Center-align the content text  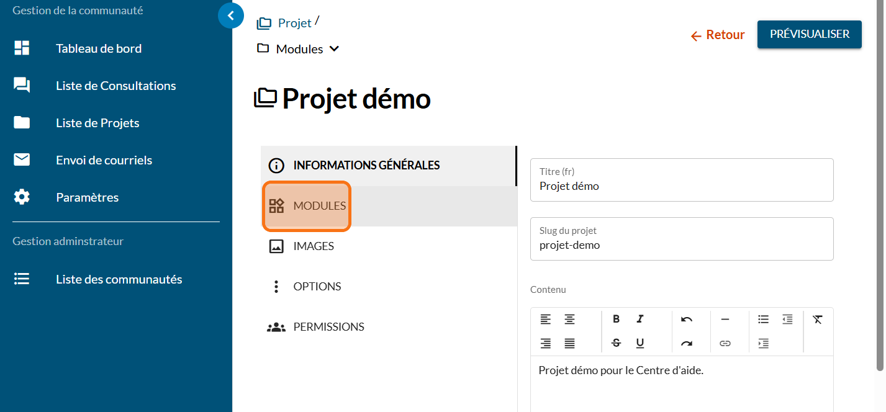569,319
